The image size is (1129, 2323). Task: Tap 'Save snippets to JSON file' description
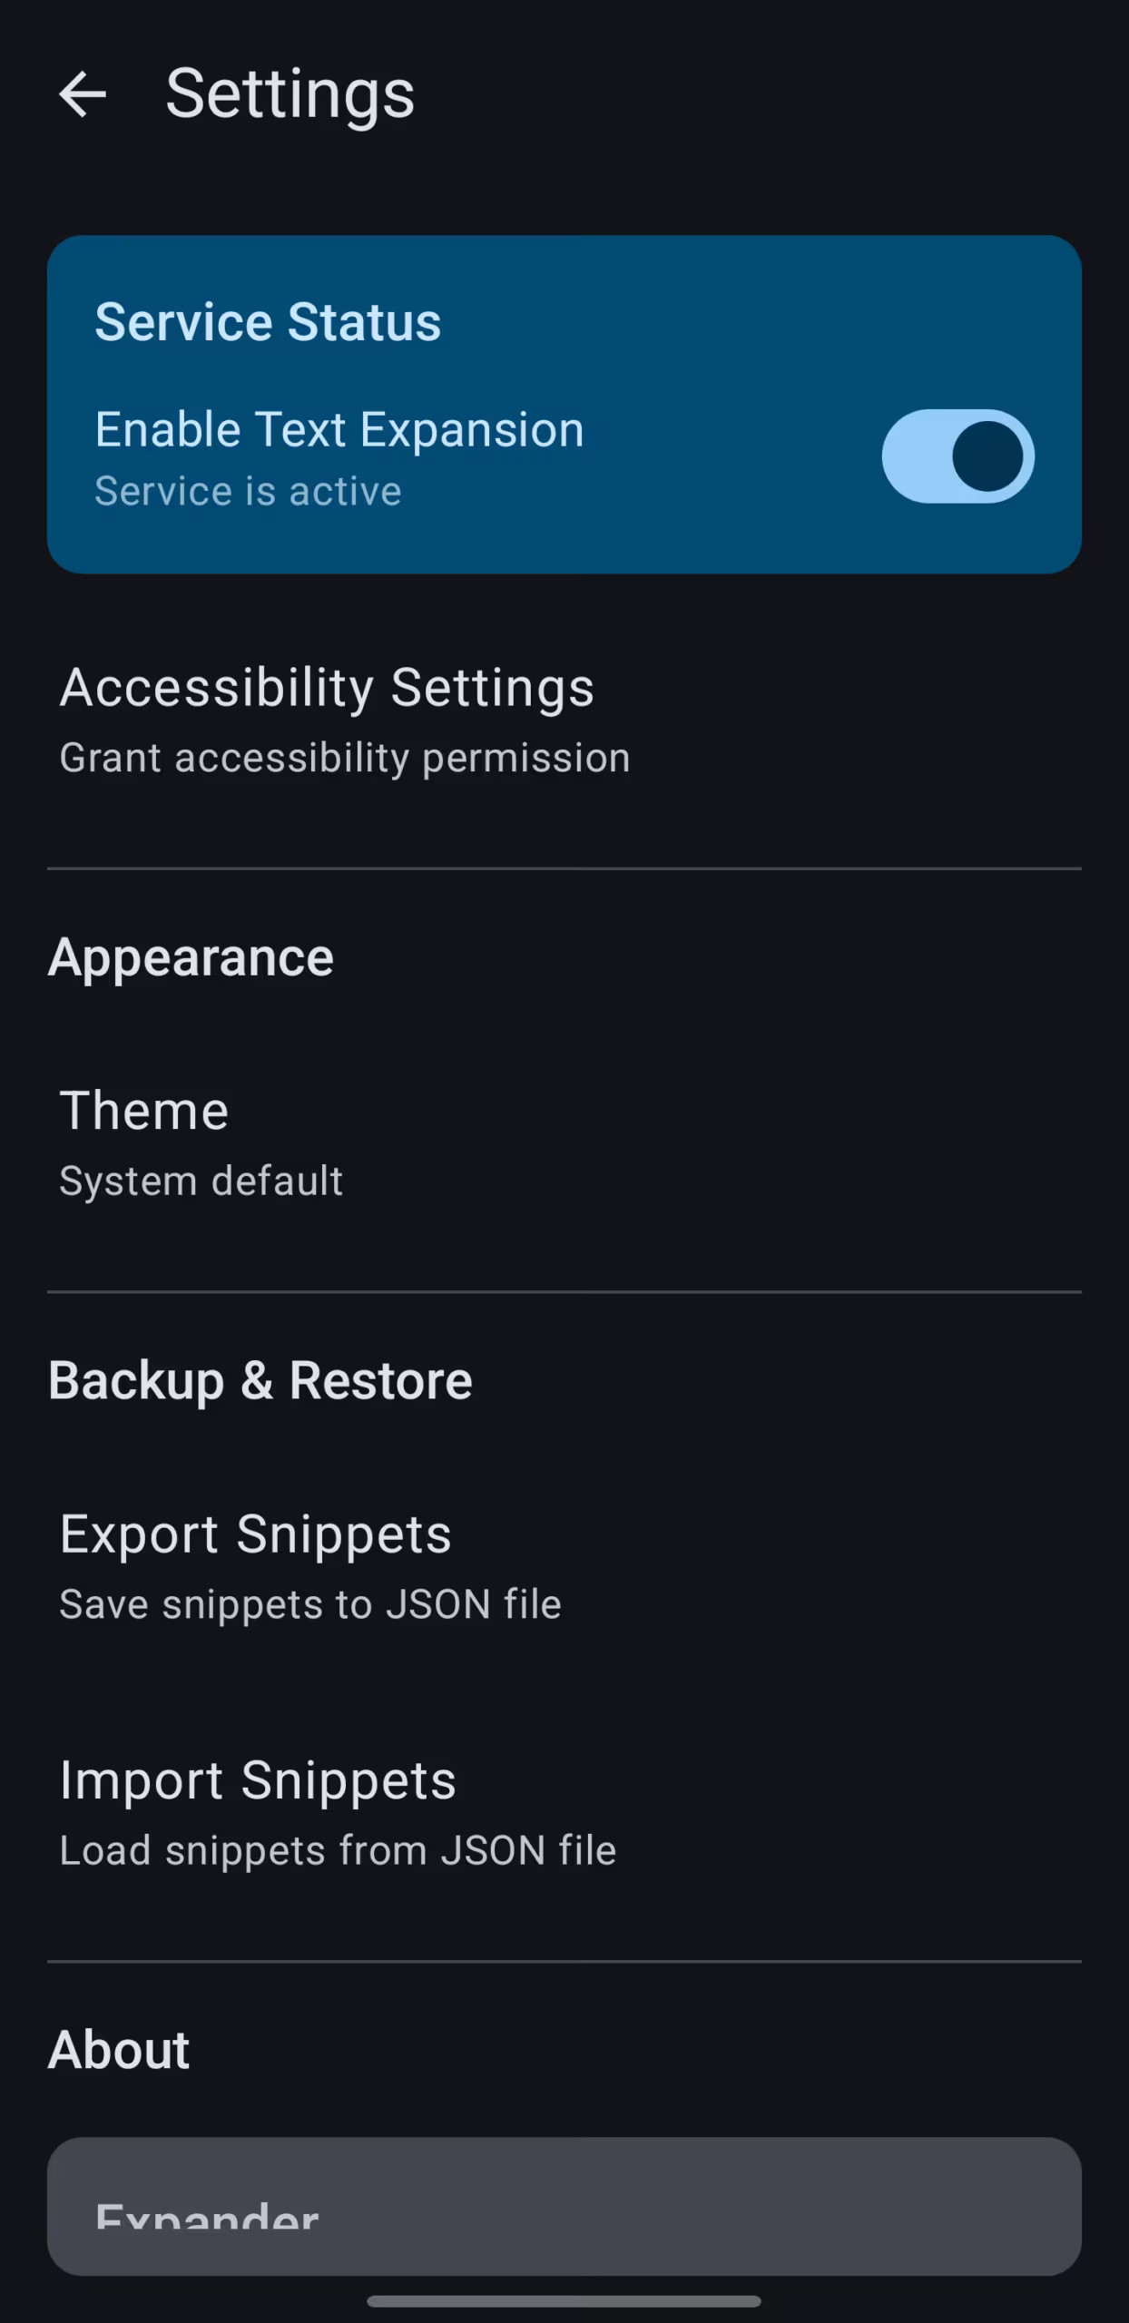click(310, 1604)
